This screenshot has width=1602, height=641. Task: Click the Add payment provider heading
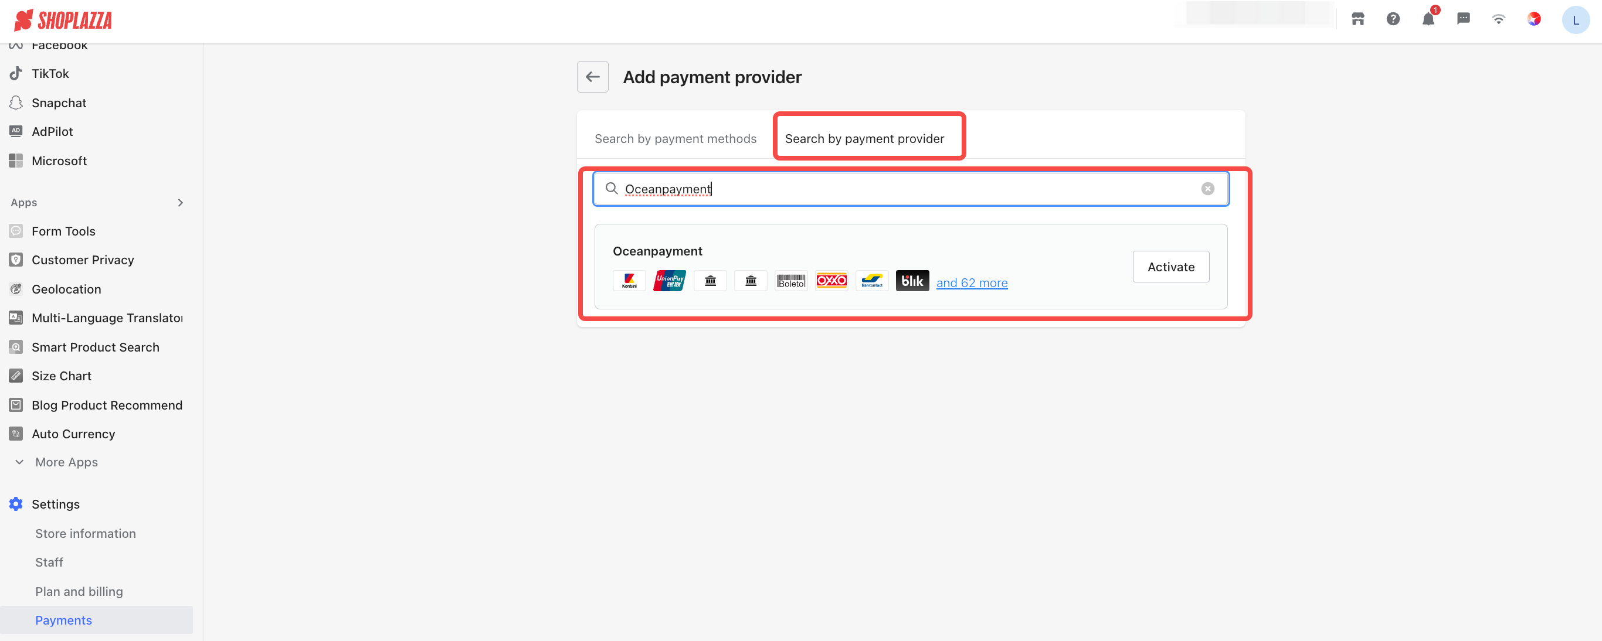click(712, 77)
